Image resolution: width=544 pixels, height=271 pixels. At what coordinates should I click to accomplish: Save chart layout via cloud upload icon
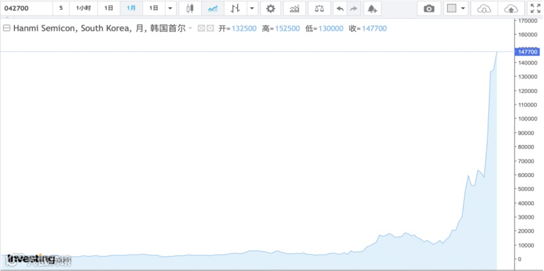511,8
